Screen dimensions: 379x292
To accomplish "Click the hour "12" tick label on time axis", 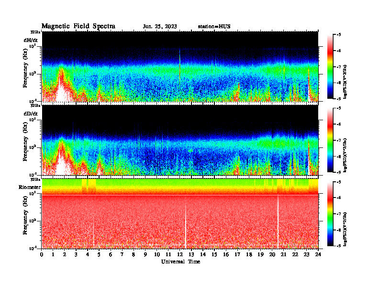I will tap(180, 255).
